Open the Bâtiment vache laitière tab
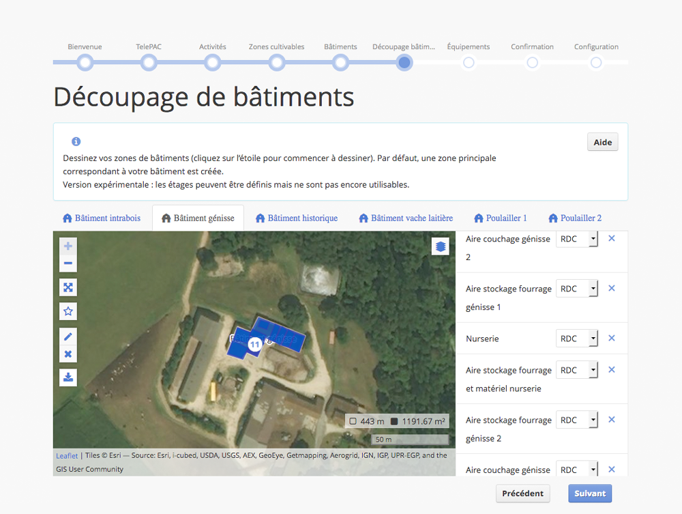 (x=406, y=218)
